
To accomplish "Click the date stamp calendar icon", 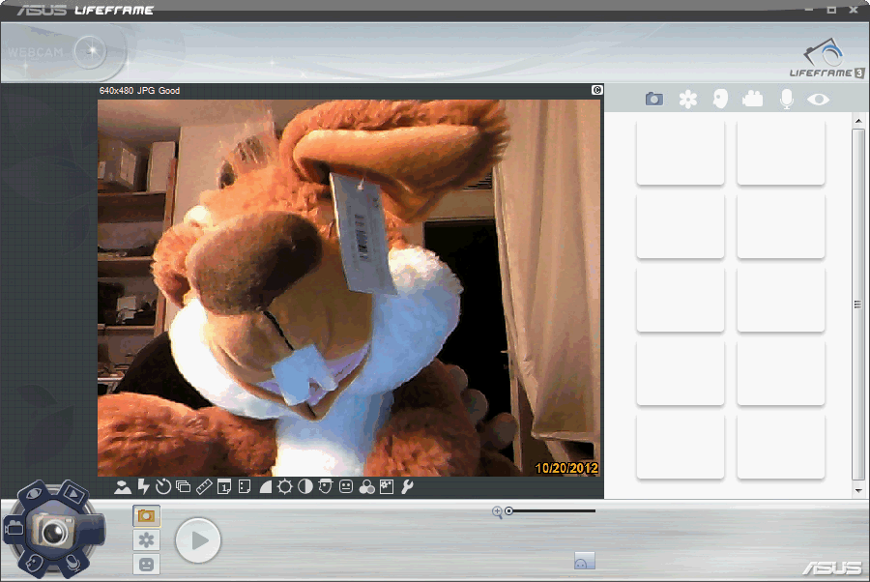I will [x=224, y=487].
